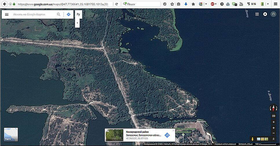
Task: Zoom in with the plus button
Action: pos(274,128)
